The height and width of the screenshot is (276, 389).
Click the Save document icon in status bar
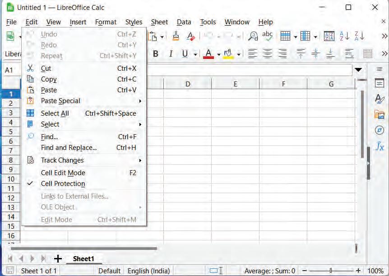[10, 271]
